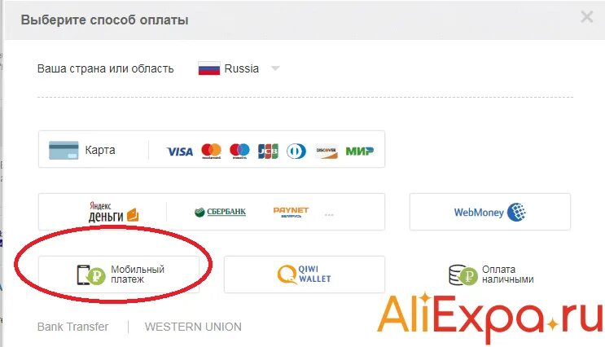Viewport: 605px width, 347px height.
Task: Choose Сбербанк payment method
Action: (221, 212)
